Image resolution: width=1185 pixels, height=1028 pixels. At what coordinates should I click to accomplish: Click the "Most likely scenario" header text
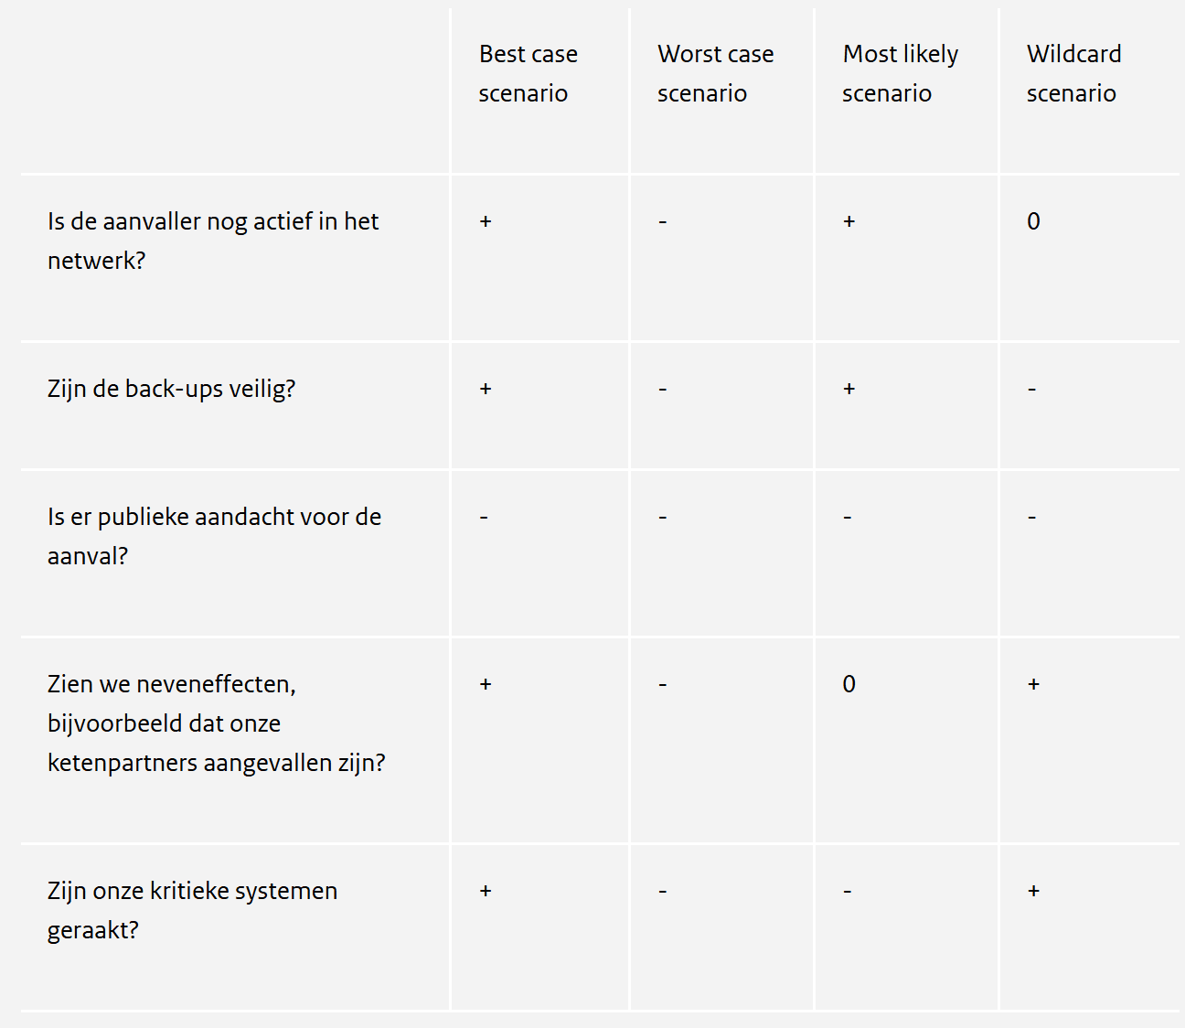[900, 74]
